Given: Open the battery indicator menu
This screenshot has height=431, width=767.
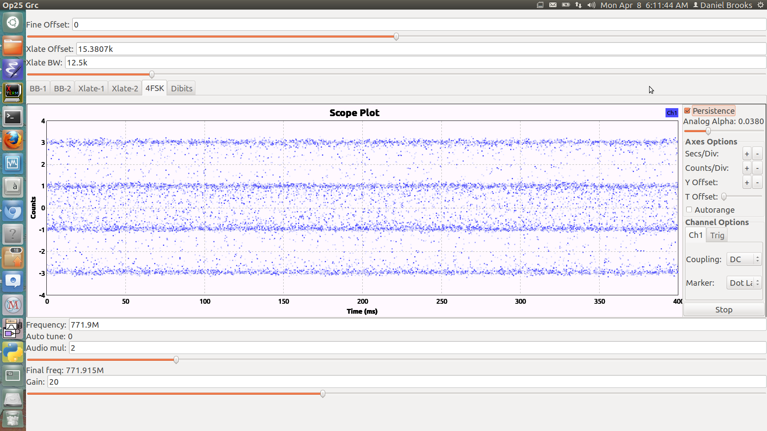Looking at the screenshot, I should [x=566, y=5].
